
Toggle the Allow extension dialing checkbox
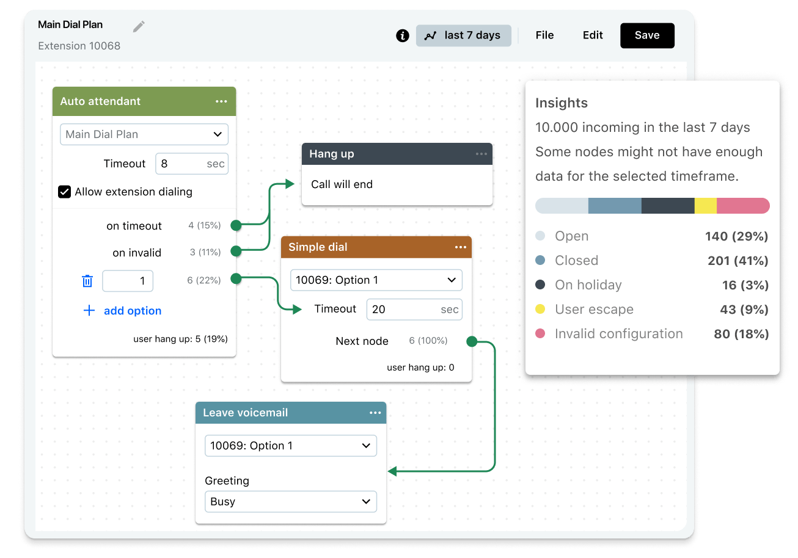coord(64,192)
